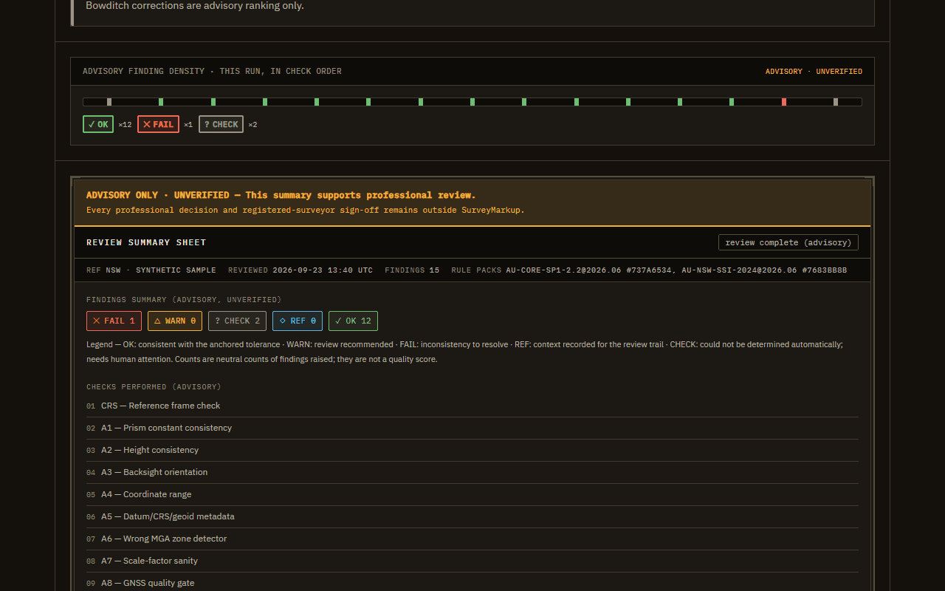Image resolution: width=945 pixels, height=591 pixels.
Task: Click the '×1' count beside FAIL chip
Action: (188, 125)
